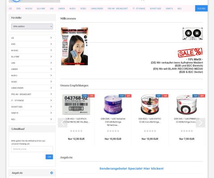The width and height of the screenshot is (214, 178).
Task: Click the 'Nur 7,90 EUR' price
Action: click(187, 139)
